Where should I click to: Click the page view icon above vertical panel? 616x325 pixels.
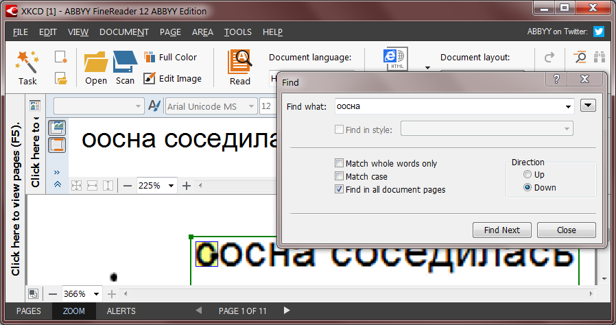(x=35, y=106)
